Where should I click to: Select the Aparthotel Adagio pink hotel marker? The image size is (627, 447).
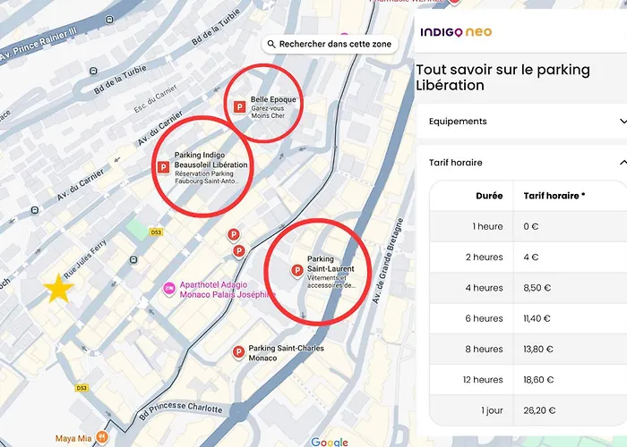[169, 289]
